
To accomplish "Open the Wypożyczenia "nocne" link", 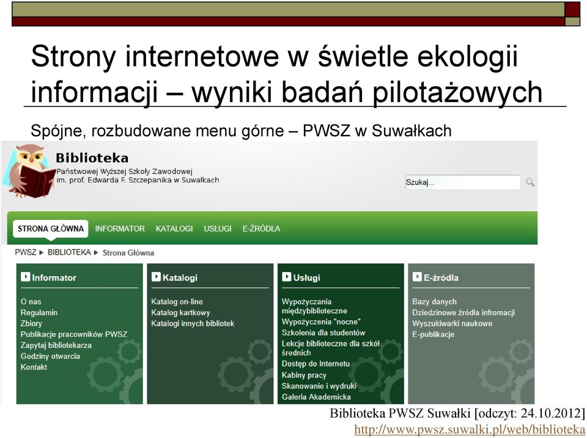I will point(321,322).
